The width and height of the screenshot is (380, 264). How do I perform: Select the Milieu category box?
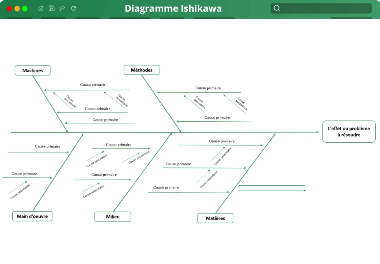[113, 216]
